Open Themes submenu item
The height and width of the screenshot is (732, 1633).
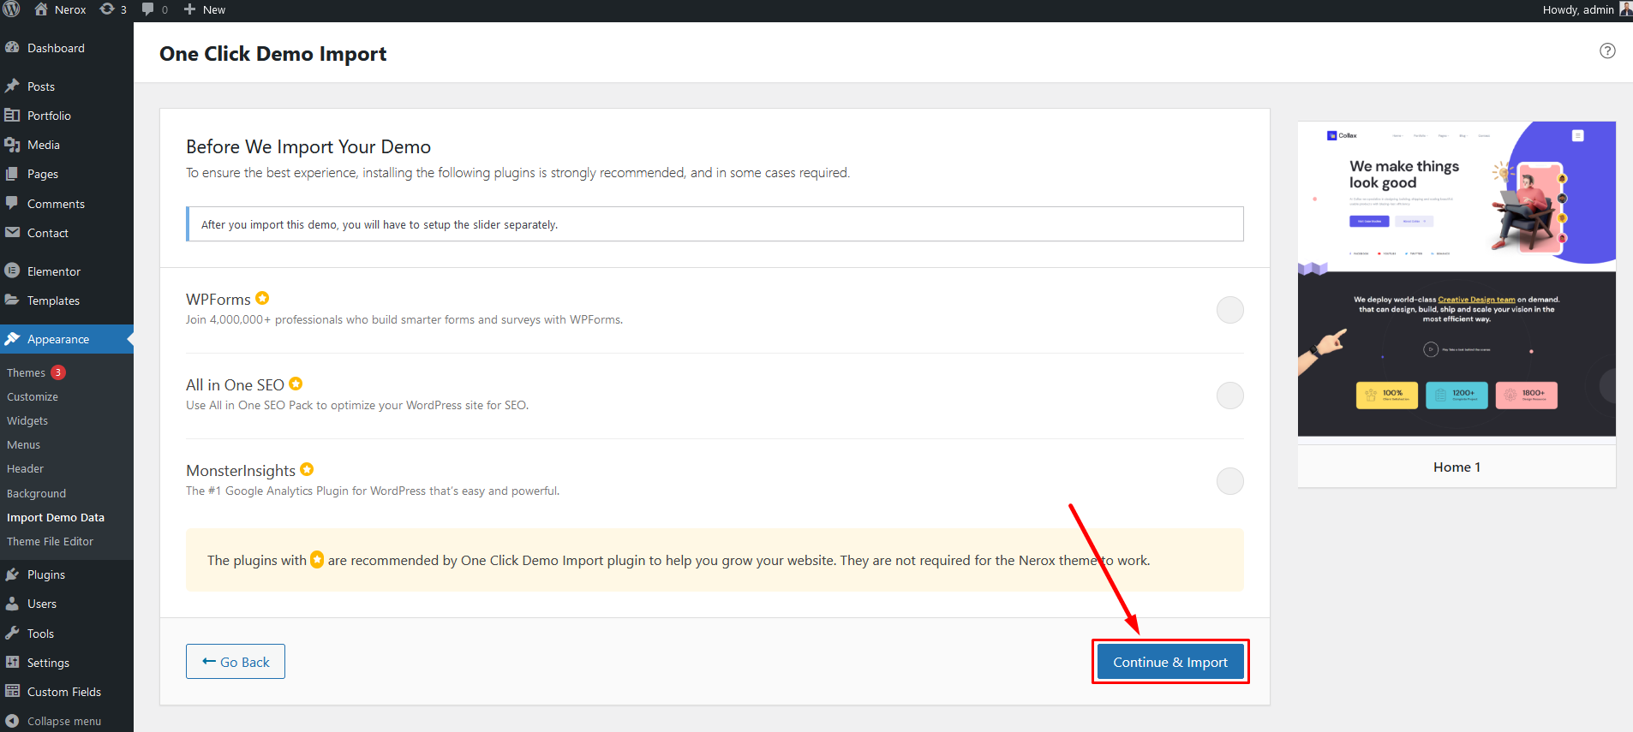pyautogui.click(x=26, y=372)
